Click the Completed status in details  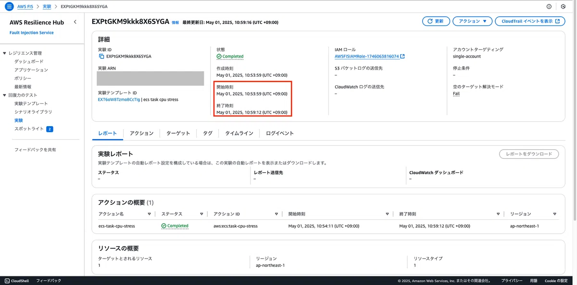point(230,56)
